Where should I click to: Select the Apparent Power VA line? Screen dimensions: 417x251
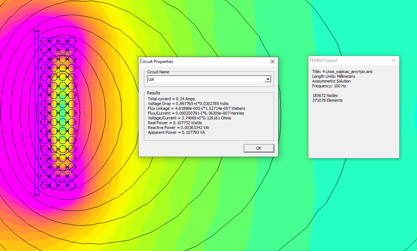[x=176, y=132]
